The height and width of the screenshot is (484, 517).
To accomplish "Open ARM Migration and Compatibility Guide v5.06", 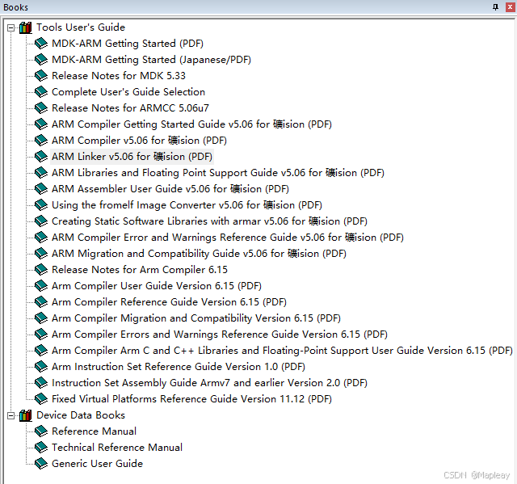I will 199,254.
